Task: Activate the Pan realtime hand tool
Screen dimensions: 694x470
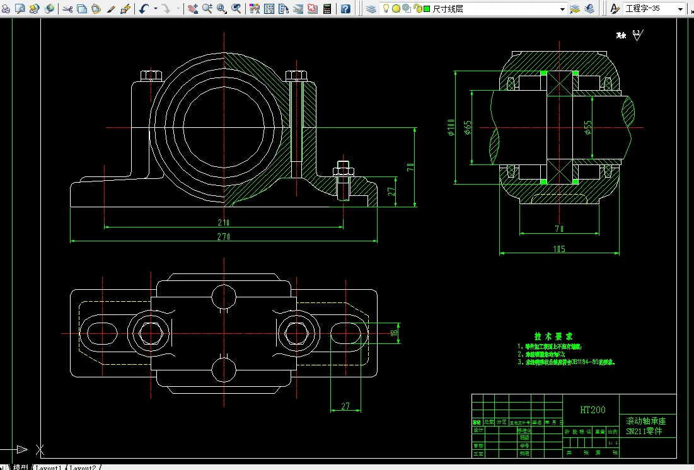Action: [193, 9]
